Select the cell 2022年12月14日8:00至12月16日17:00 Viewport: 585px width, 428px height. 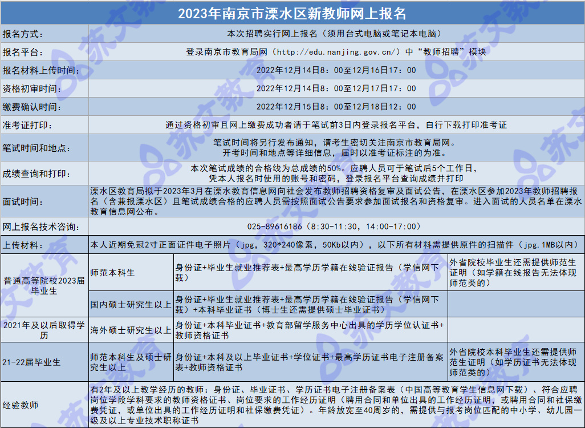click(x=336, y=70)
